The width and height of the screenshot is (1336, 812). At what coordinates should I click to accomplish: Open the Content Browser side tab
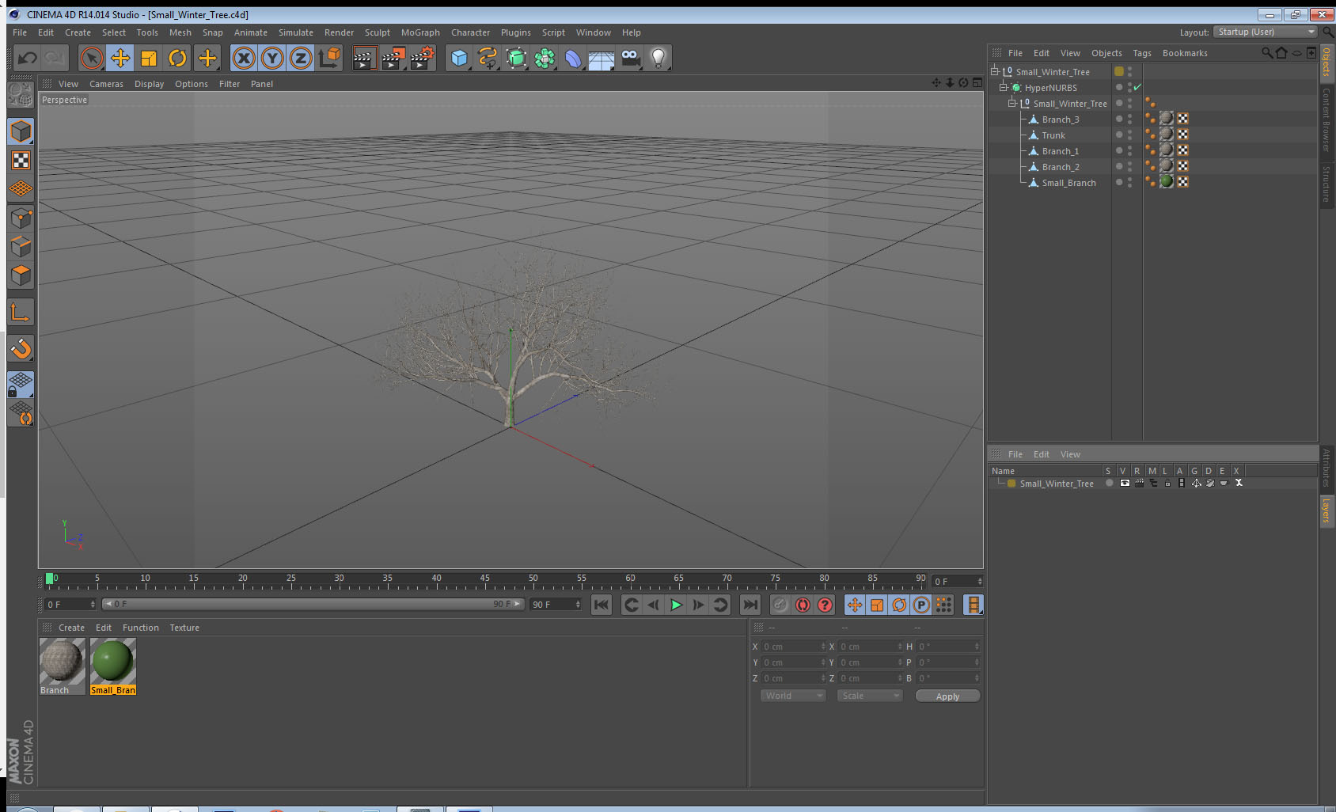coord(1326,120)
